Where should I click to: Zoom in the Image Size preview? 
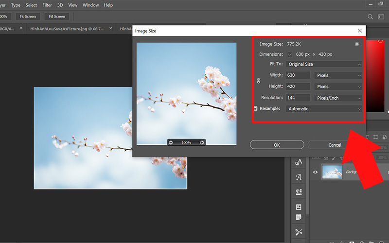click(x=202, y=142)
